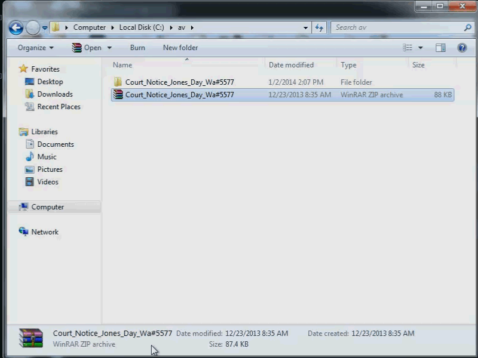
Task: Click the Documents library icon
Action: coord(29,144)
